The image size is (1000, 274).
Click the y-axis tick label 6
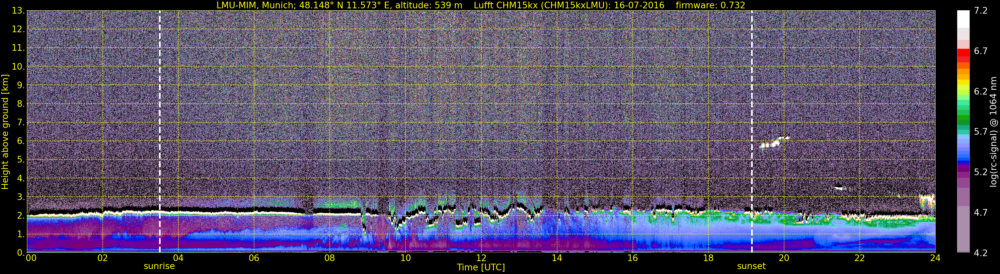(x=20, y=141)
